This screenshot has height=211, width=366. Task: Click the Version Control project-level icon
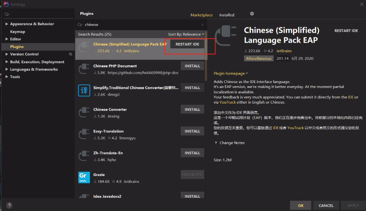[71, 54]
